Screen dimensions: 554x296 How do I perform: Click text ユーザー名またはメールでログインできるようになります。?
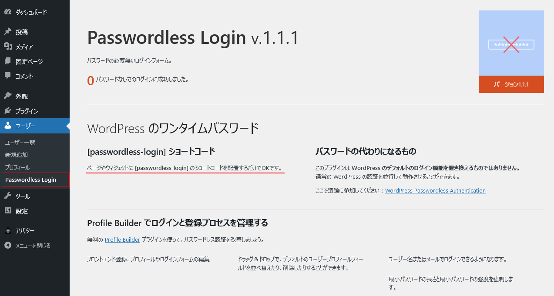(448, 259)
